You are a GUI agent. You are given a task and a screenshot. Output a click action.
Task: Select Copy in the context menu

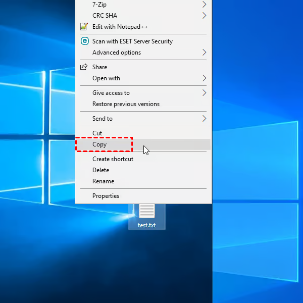pos(99,144)
